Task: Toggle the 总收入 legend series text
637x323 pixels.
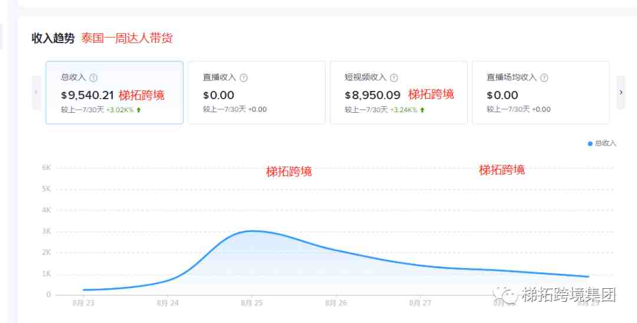Action: click(x=605, y=143)
